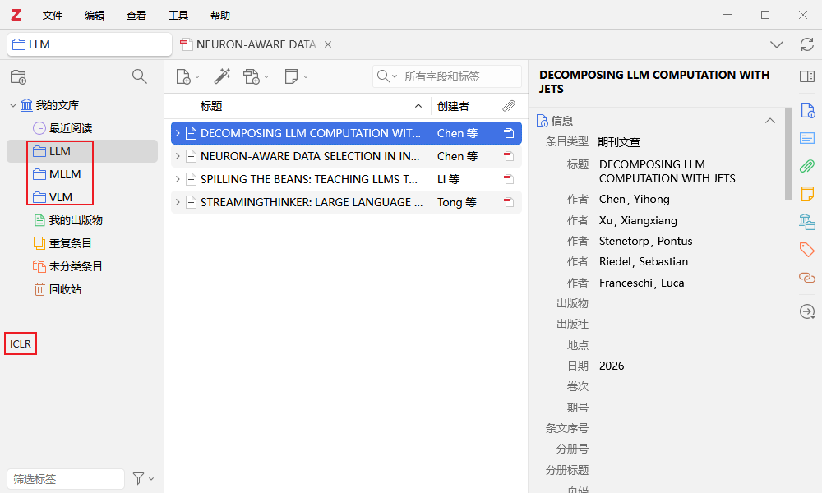Open the search mode dropdown
Viewport: 822px width, 493px height.
click(x=387, y=76)
